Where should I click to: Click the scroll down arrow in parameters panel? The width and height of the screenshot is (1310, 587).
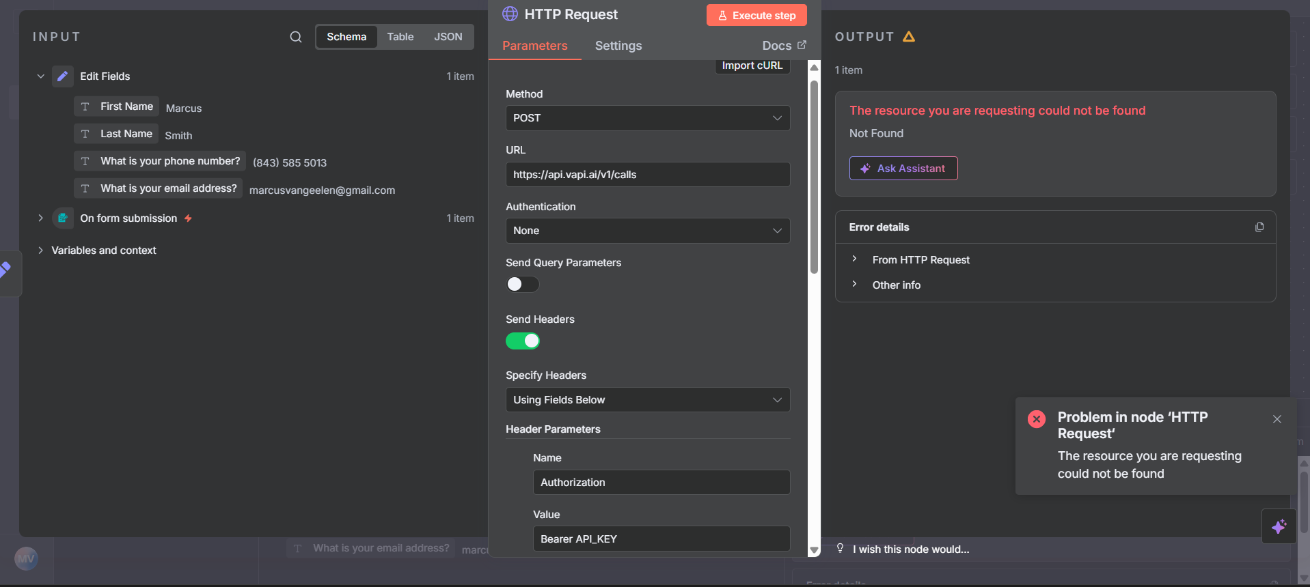[x=814, y=550]
